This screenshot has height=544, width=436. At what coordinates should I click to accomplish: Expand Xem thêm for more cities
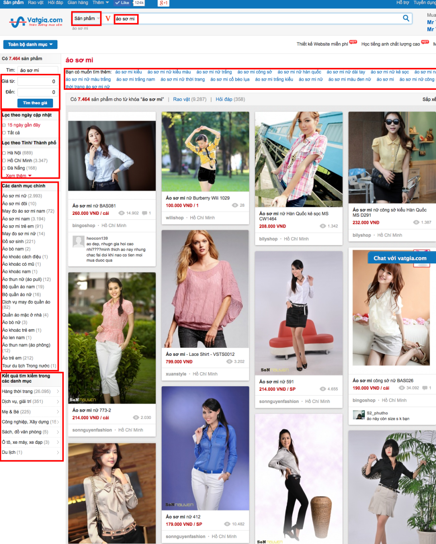[x=19, y=175]
